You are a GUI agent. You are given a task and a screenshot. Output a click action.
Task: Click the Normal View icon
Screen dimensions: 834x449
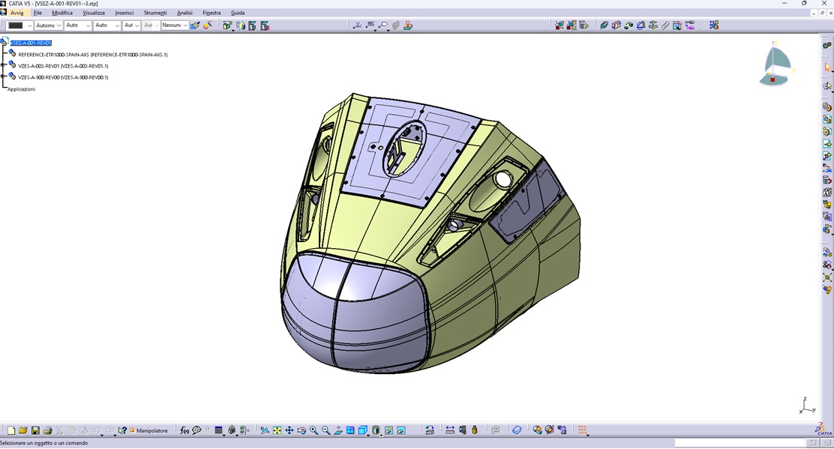click(x=338, y=430)
